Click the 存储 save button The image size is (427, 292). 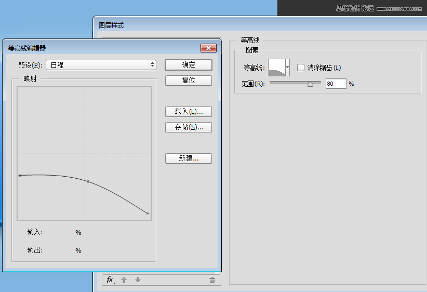click(188, 127)
